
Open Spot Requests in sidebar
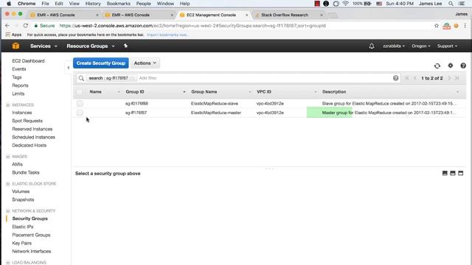pos(27,121)
